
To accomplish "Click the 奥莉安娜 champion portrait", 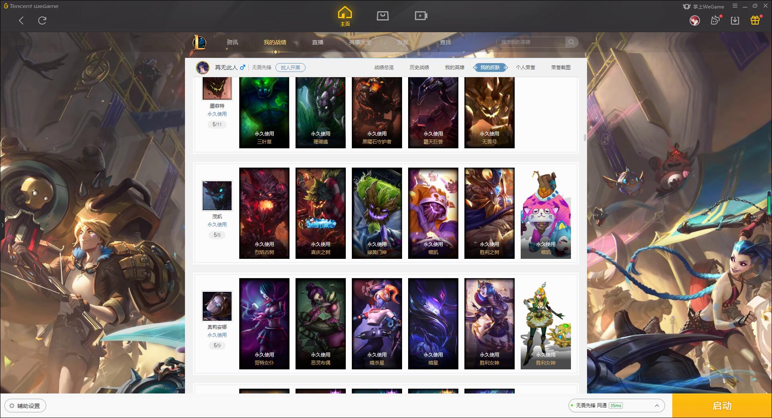I will point(217,306).
